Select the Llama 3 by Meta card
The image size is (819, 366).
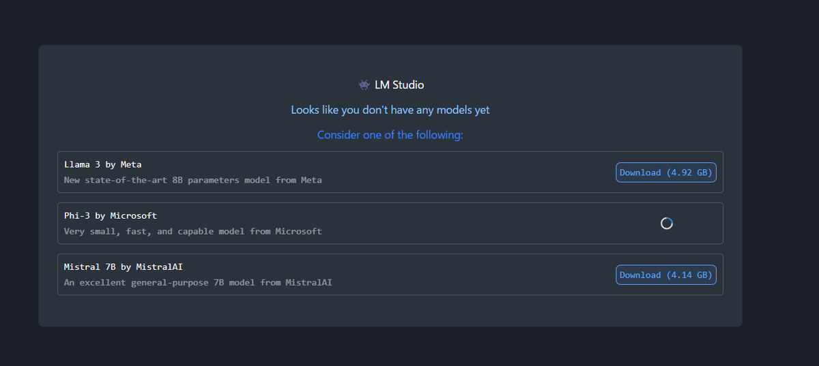click(390, 172)
